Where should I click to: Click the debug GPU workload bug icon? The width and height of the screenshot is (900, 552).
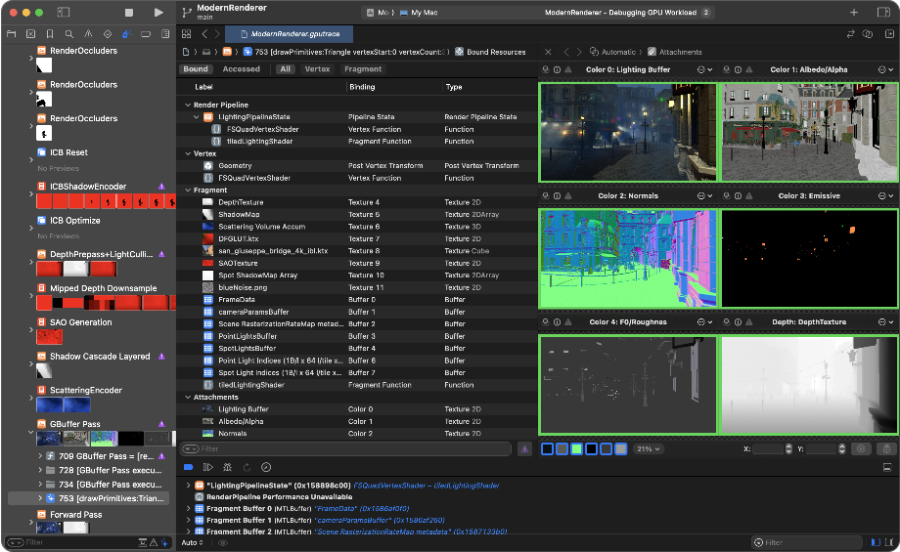point(227,467)
